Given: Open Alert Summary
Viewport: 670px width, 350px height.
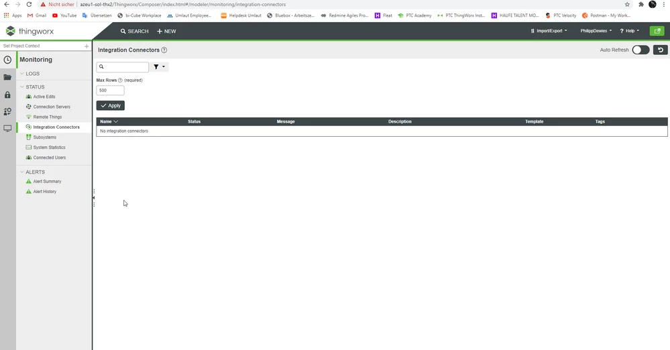Looking at the screenshot, I should [47, 182].
